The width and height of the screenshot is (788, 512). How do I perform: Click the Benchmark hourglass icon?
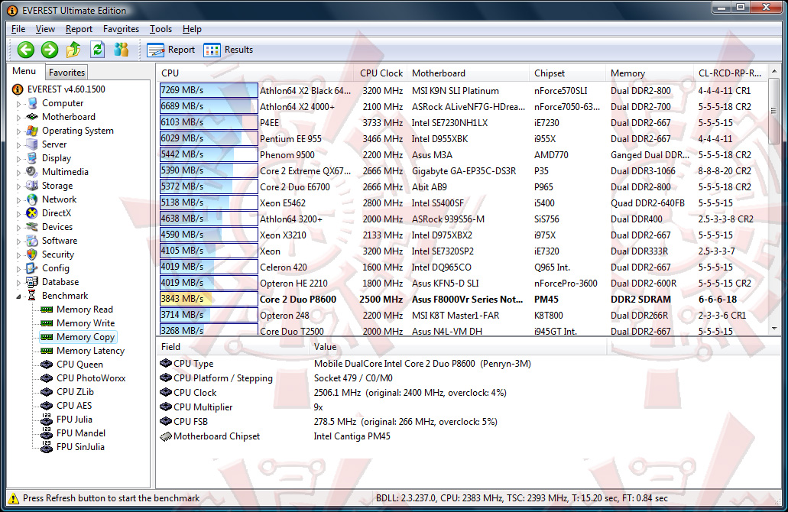(x=32, y=296)
